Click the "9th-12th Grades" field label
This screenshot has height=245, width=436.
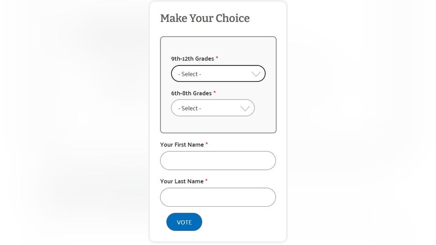click(x=192, y=59)
